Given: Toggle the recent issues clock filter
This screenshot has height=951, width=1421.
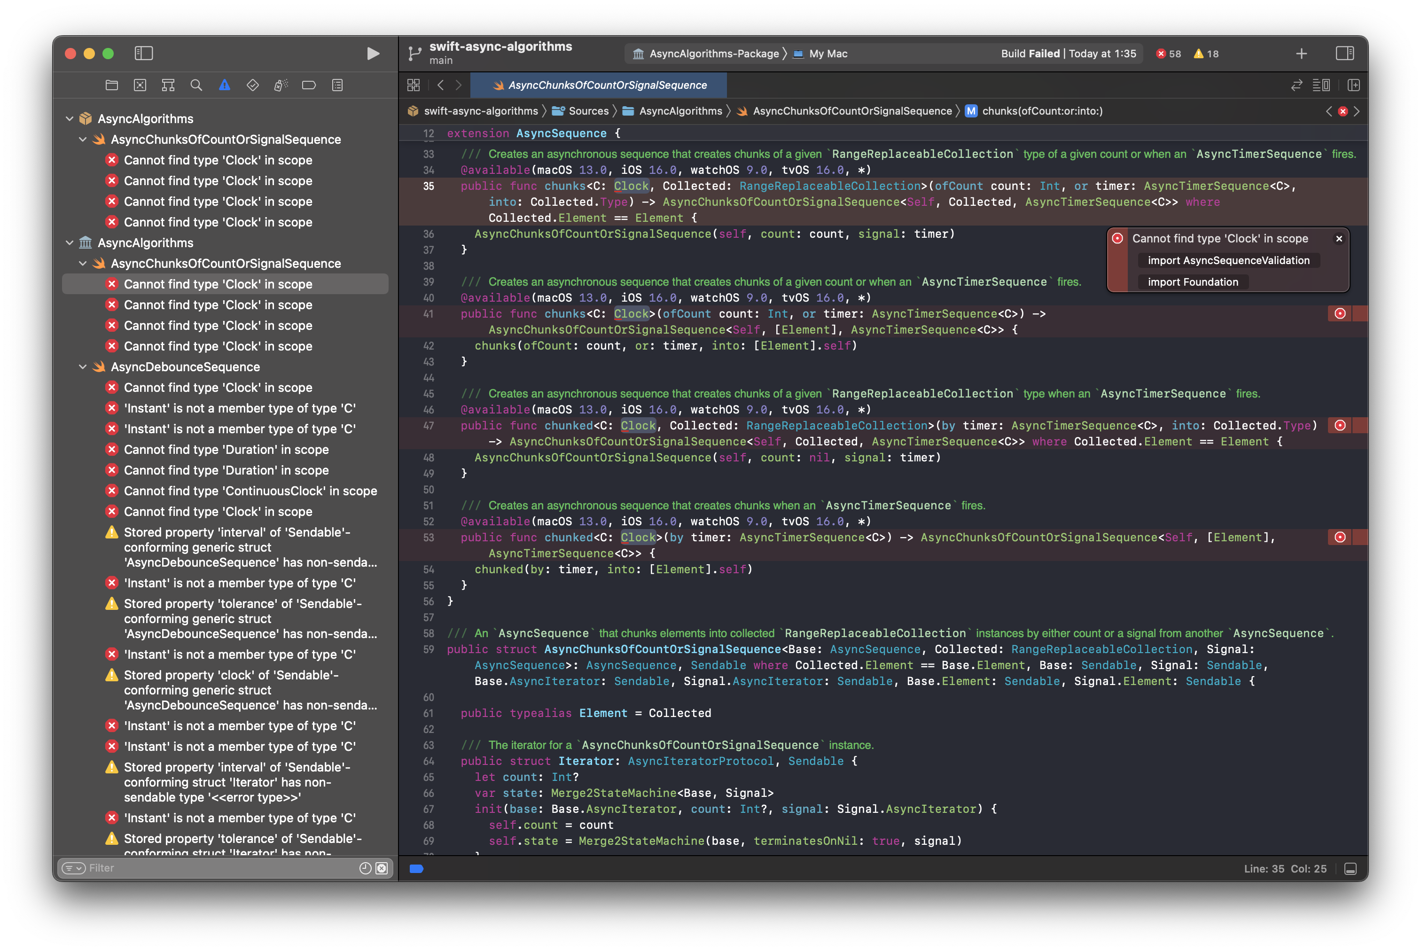Looking at the screenshot, I should point(365,868).
